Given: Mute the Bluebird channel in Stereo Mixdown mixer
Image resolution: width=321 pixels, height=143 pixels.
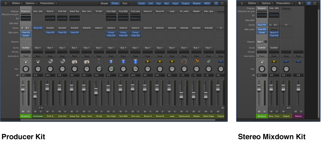Looking at the screenshot, I should [259, 111].
